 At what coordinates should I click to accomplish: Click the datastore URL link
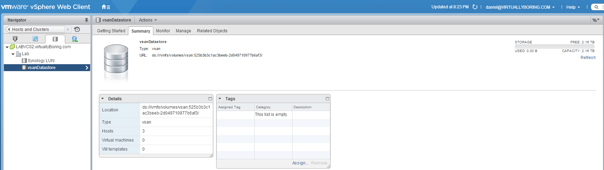click(207, 55)
